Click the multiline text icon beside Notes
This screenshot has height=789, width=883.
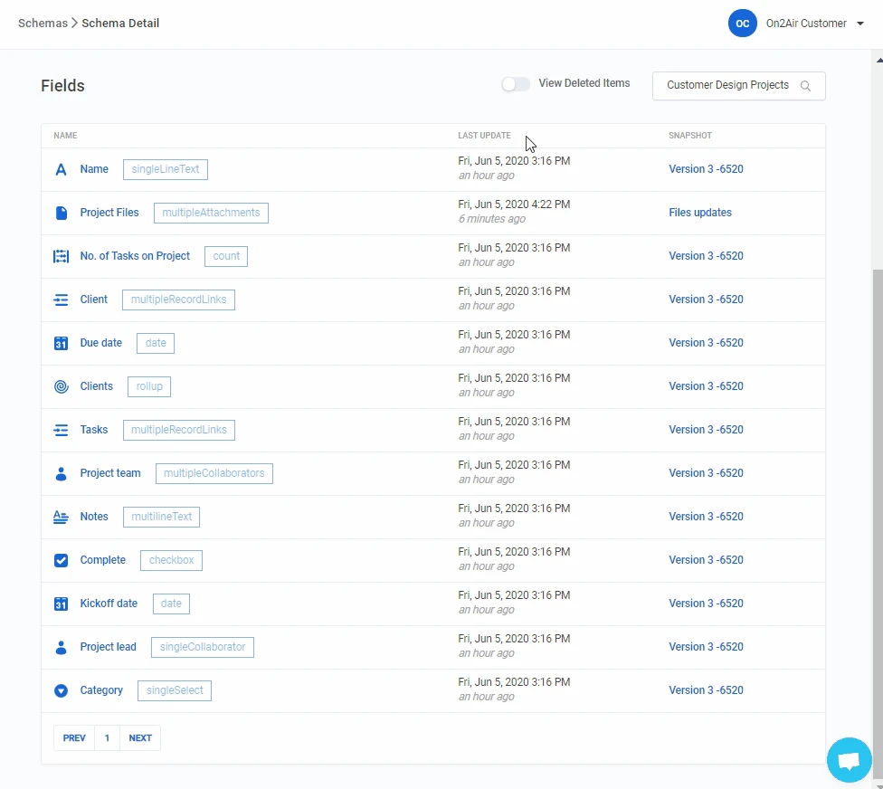coord(62,517)
